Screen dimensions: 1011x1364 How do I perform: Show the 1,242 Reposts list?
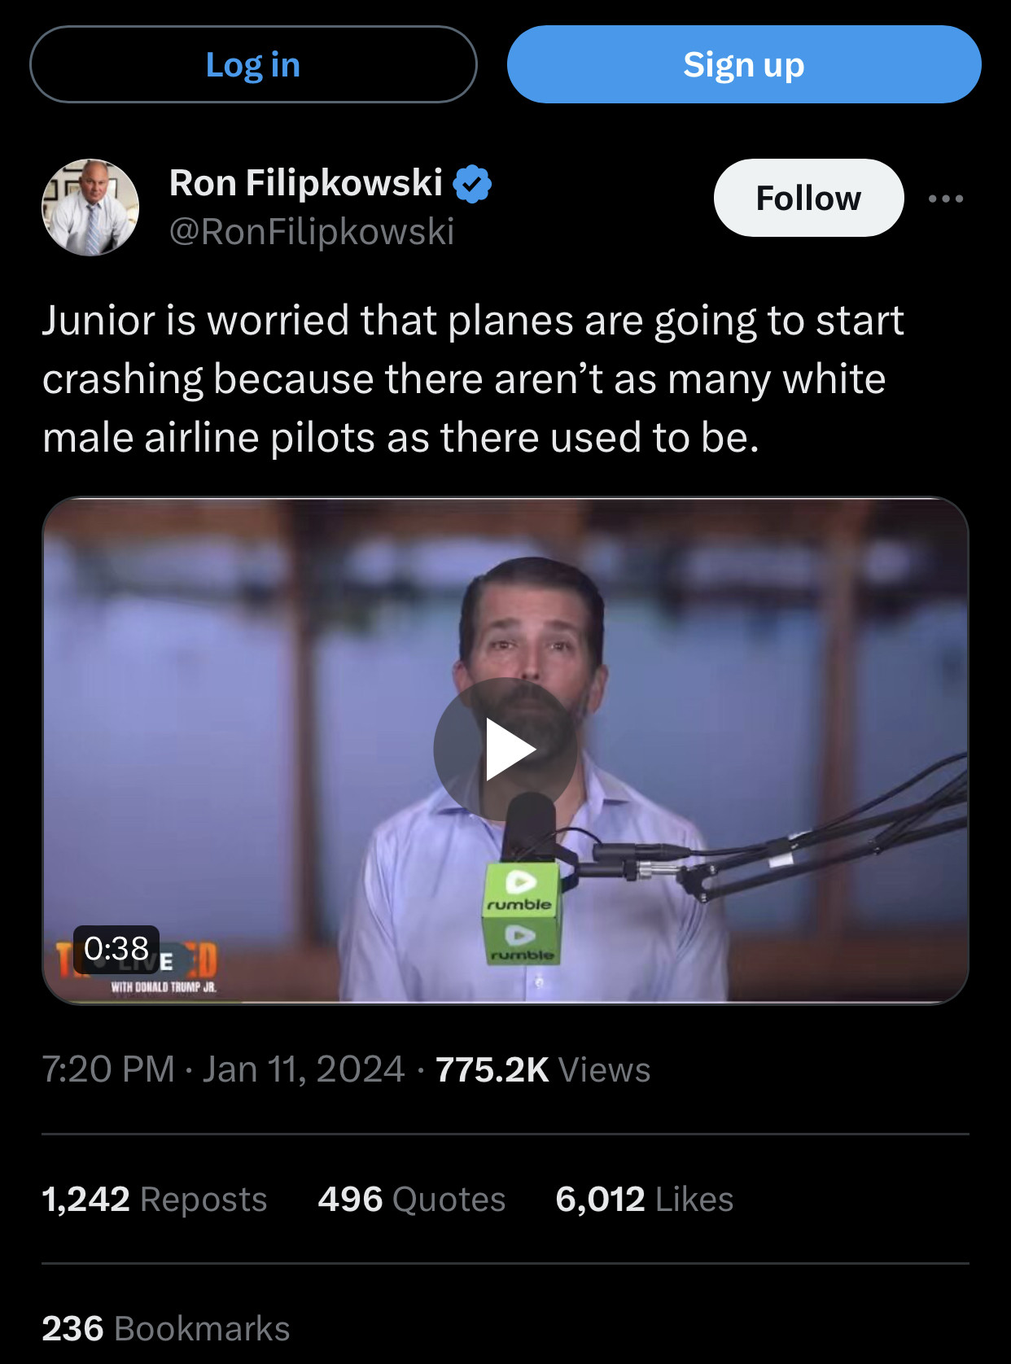(x=155, y=1200)
